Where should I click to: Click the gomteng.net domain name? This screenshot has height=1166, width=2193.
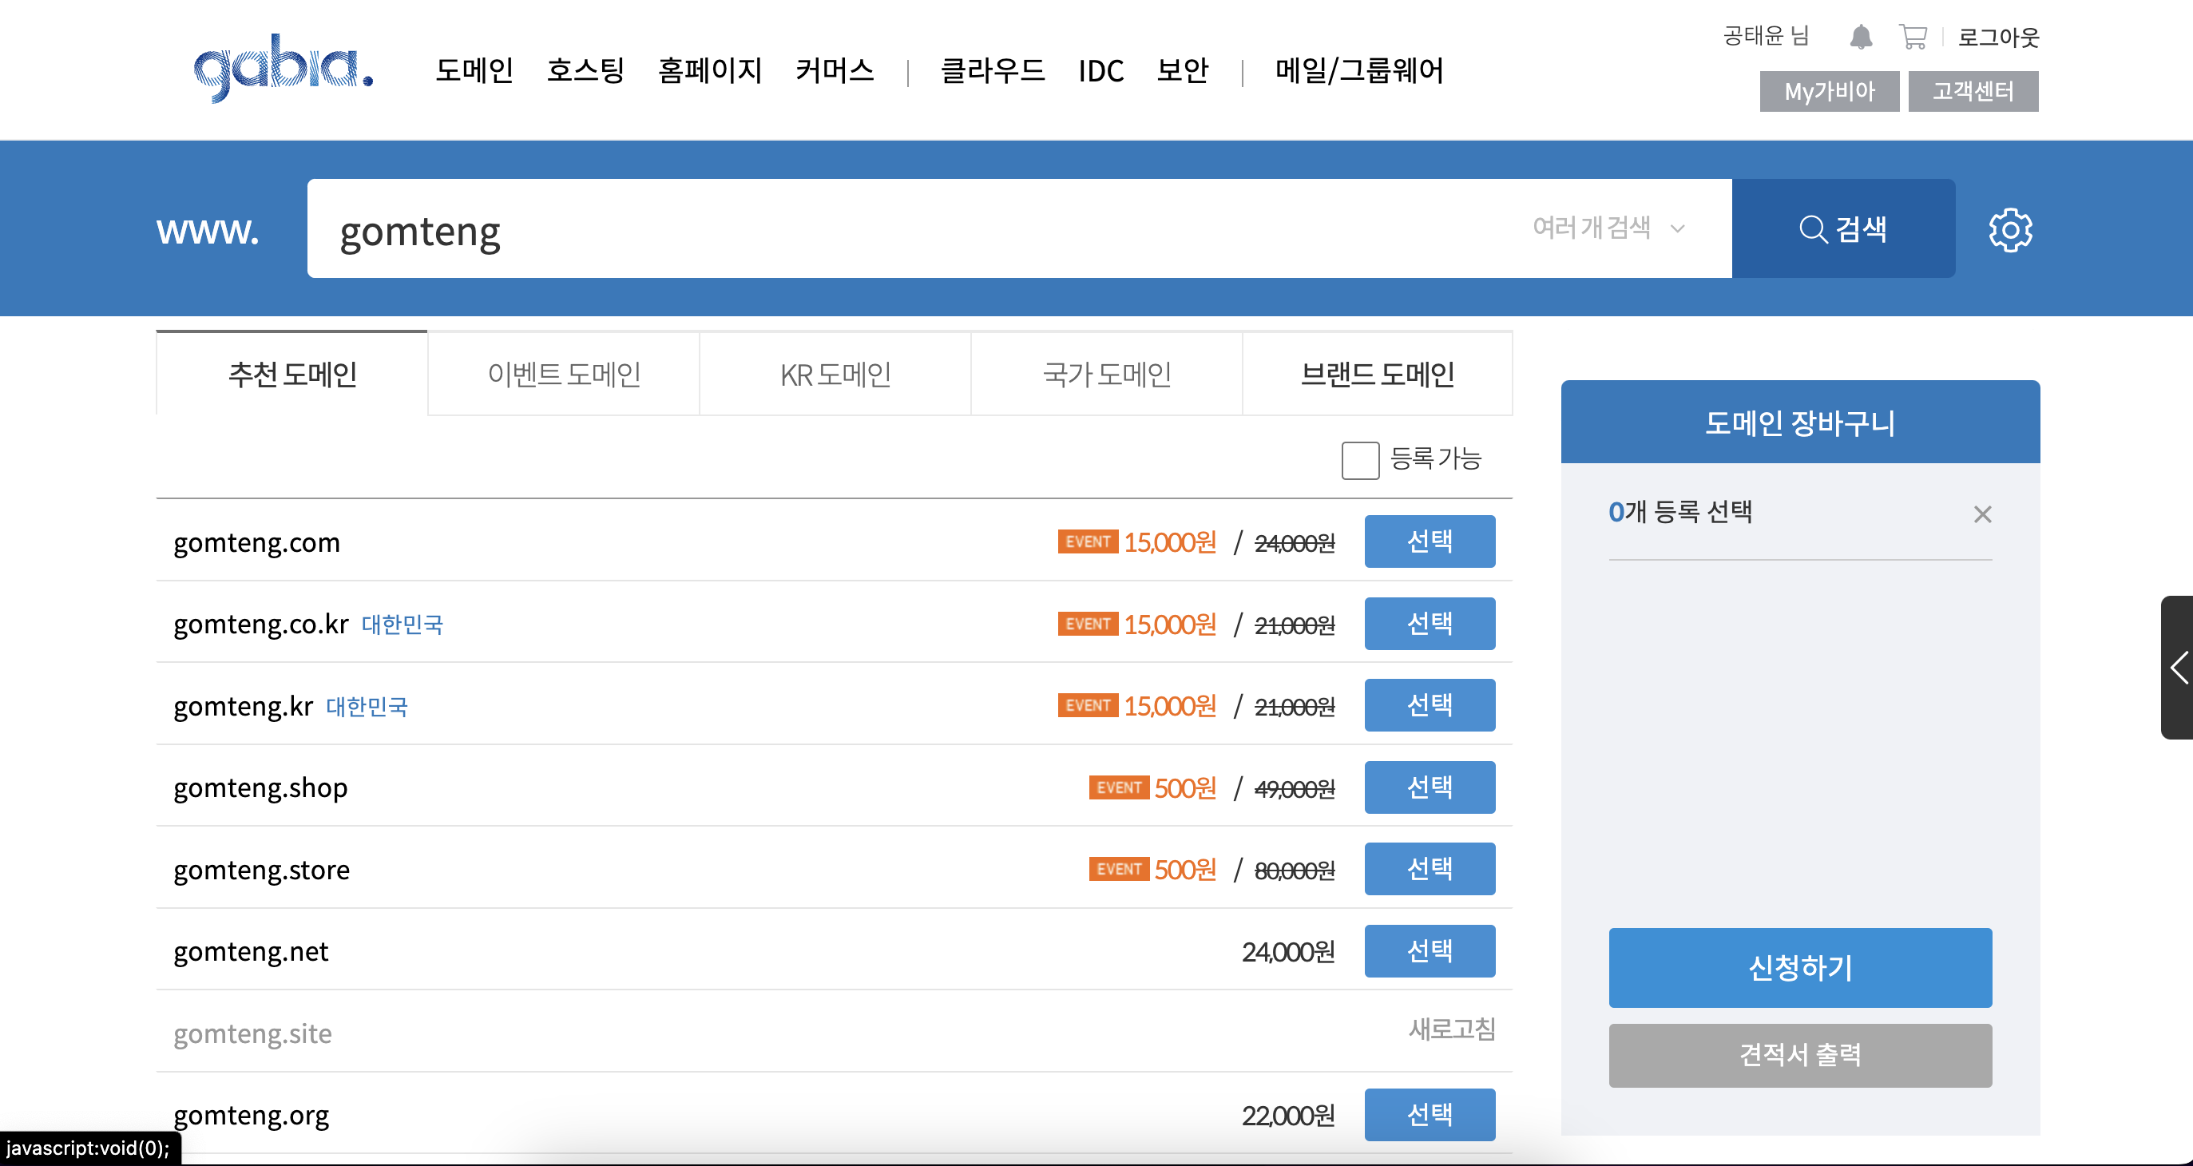250,953
